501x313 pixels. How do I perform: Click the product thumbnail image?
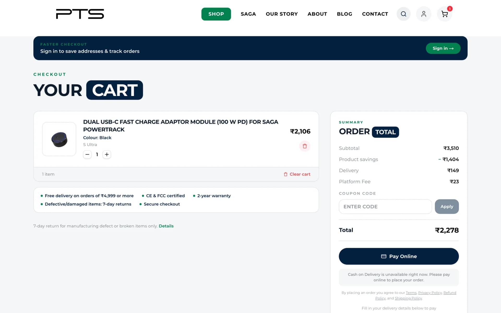pos(59,139)
